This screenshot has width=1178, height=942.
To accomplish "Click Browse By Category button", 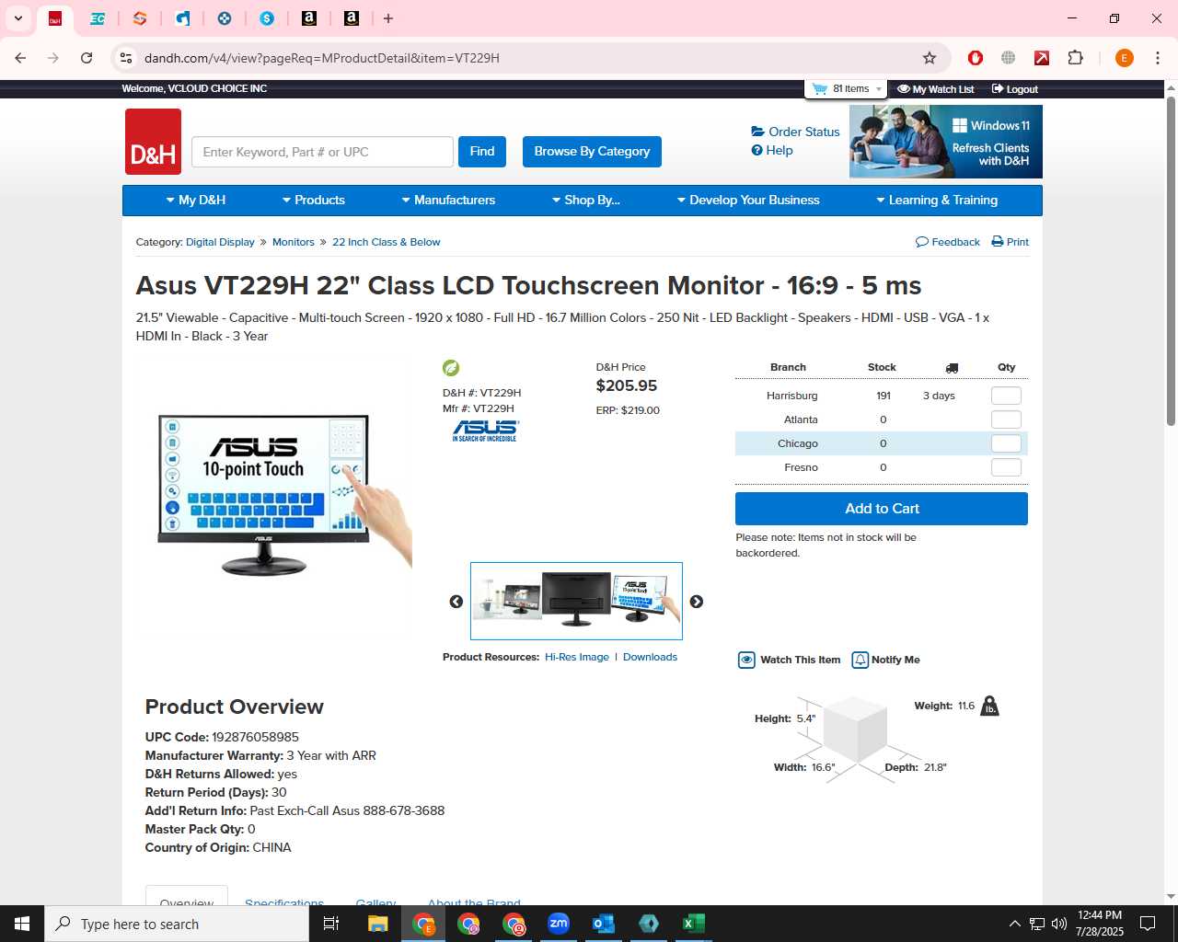I will (592, 152).
